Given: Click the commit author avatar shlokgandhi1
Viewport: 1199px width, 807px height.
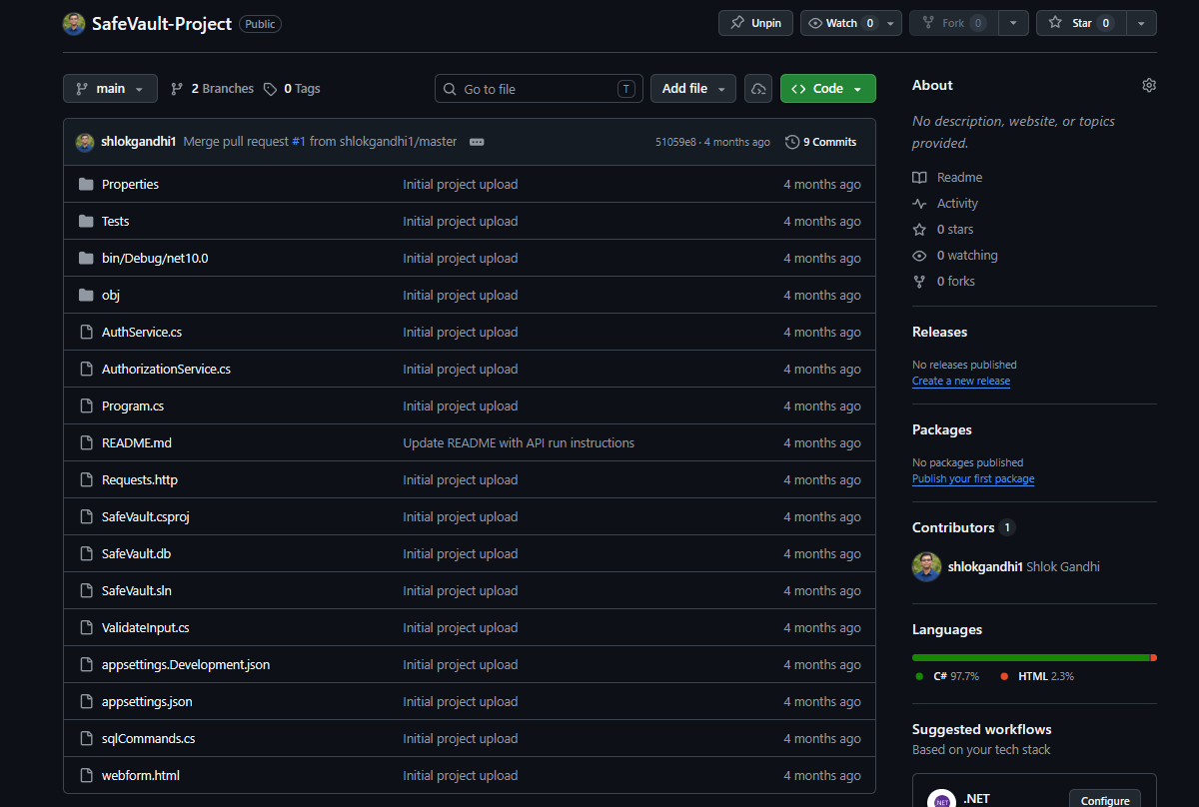Looking at the screenshot, I should pos(85,142).
